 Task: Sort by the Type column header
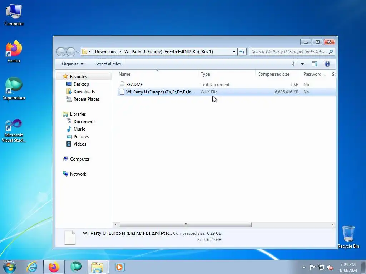227,74
